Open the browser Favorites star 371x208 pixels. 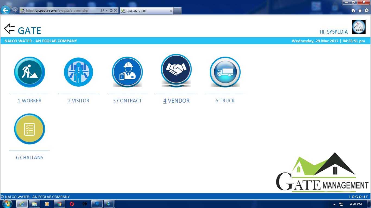click(360, 11)
